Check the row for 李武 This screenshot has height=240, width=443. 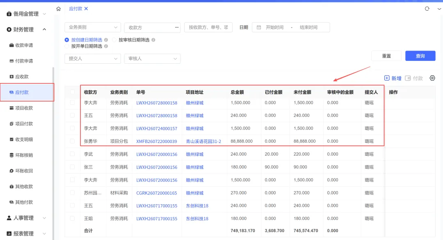click(72, 154)
